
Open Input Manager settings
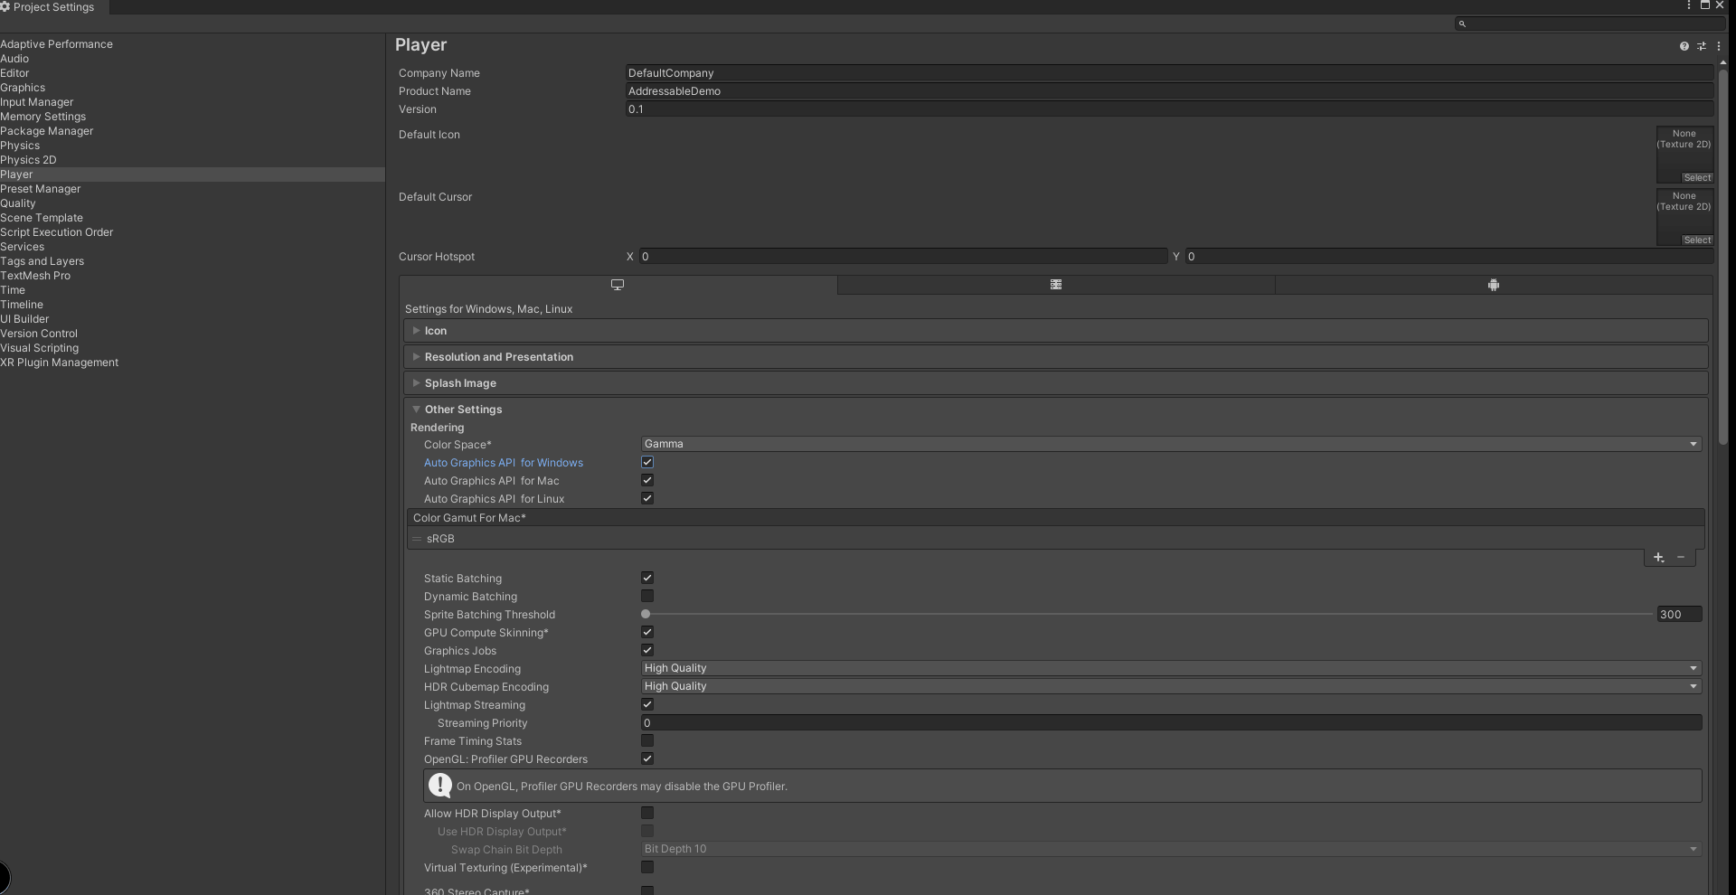(x=37, y=102)
